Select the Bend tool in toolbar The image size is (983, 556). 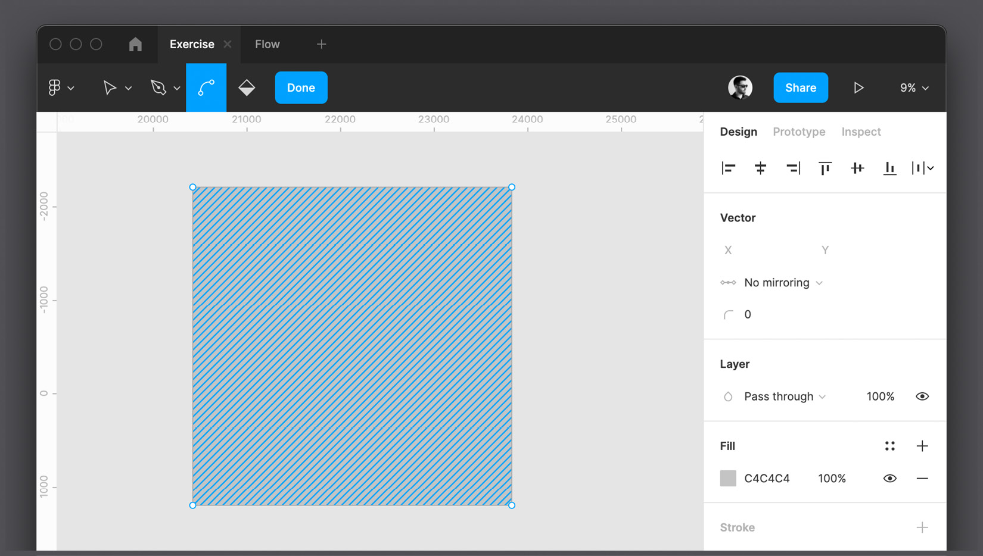[x=206, y=88]
